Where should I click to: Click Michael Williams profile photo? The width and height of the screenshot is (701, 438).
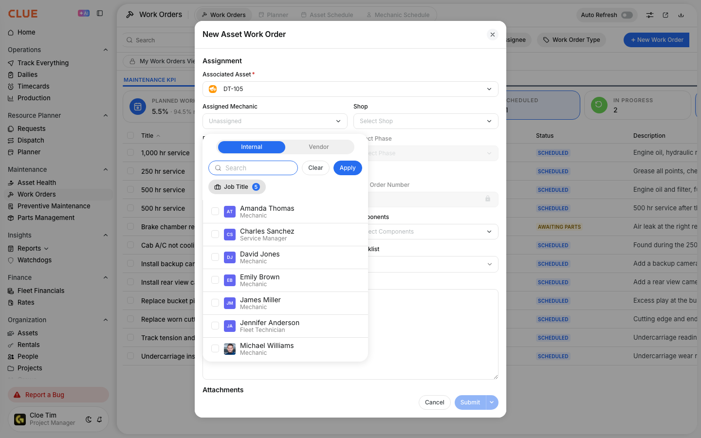(230, 349)
